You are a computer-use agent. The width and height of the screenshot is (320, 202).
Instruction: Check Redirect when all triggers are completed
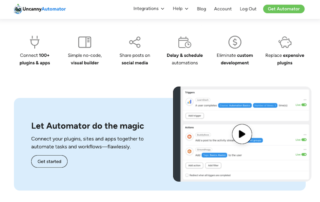pos(187,175)
